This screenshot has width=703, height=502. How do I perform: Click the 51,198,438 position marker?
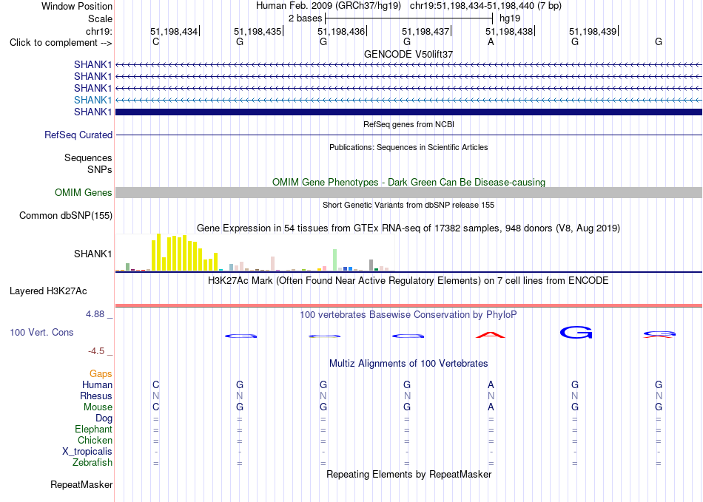(x=509, y=31)
